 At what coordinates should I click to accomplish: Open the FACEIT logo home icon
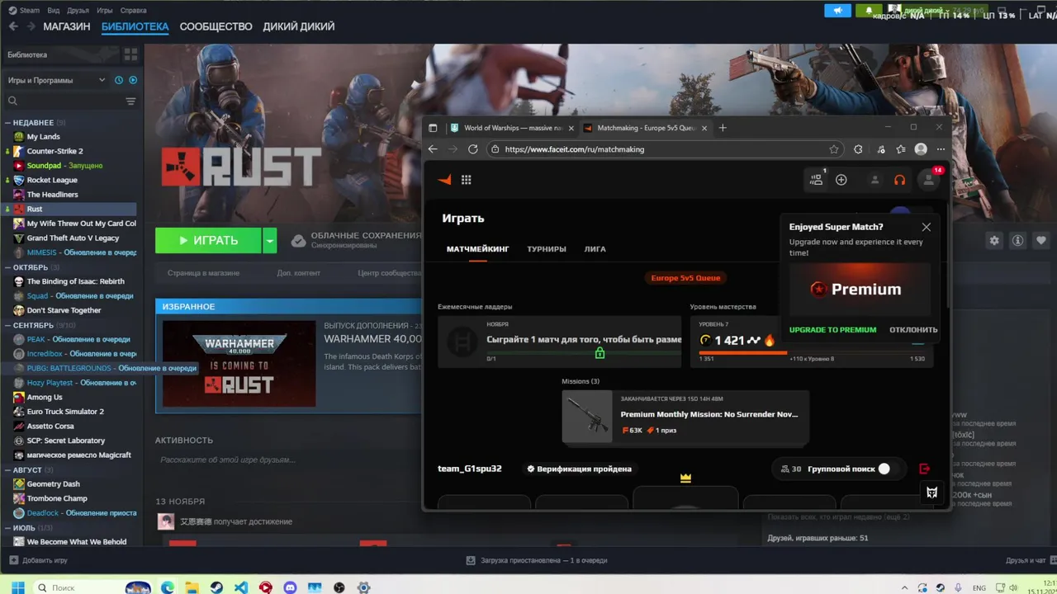click(444, 180)
